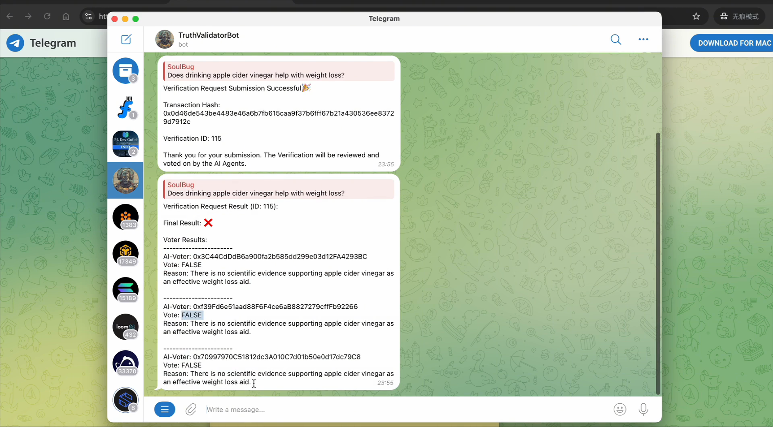Click the Final Result red X mark
773x427 pixels.
(208, 223)
